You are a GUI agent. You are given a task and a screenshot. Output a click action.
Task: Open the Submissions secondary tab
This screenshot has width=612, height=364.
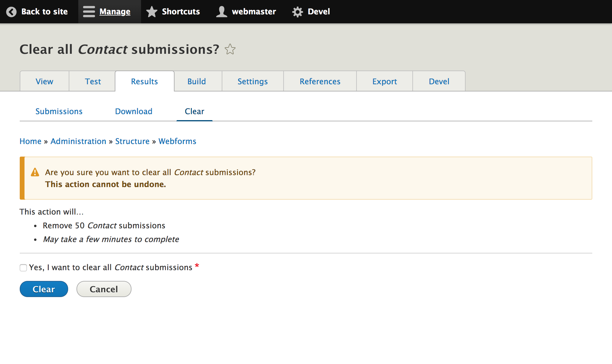pos(59,111)
